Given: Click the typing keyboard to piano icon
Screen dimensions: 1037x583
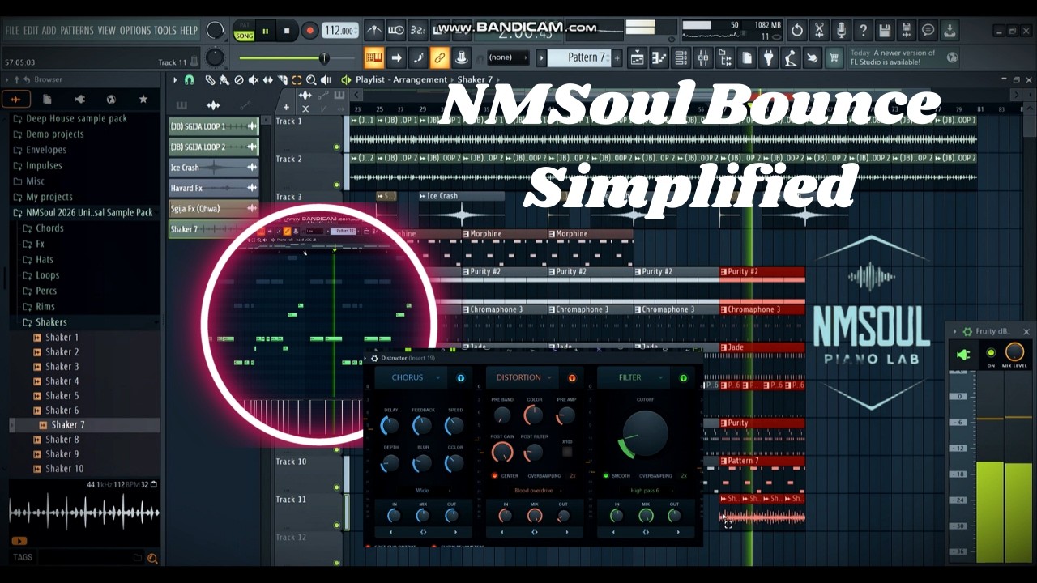Looking at the screenshot, I should click(374, 57).
